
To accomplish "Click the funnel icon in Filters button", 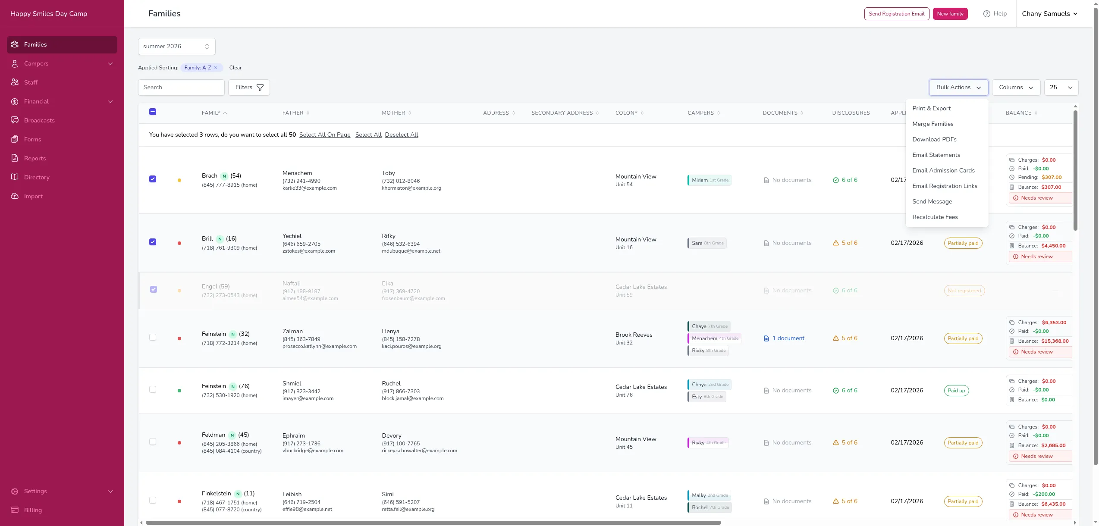I will [x=260, y=88].
